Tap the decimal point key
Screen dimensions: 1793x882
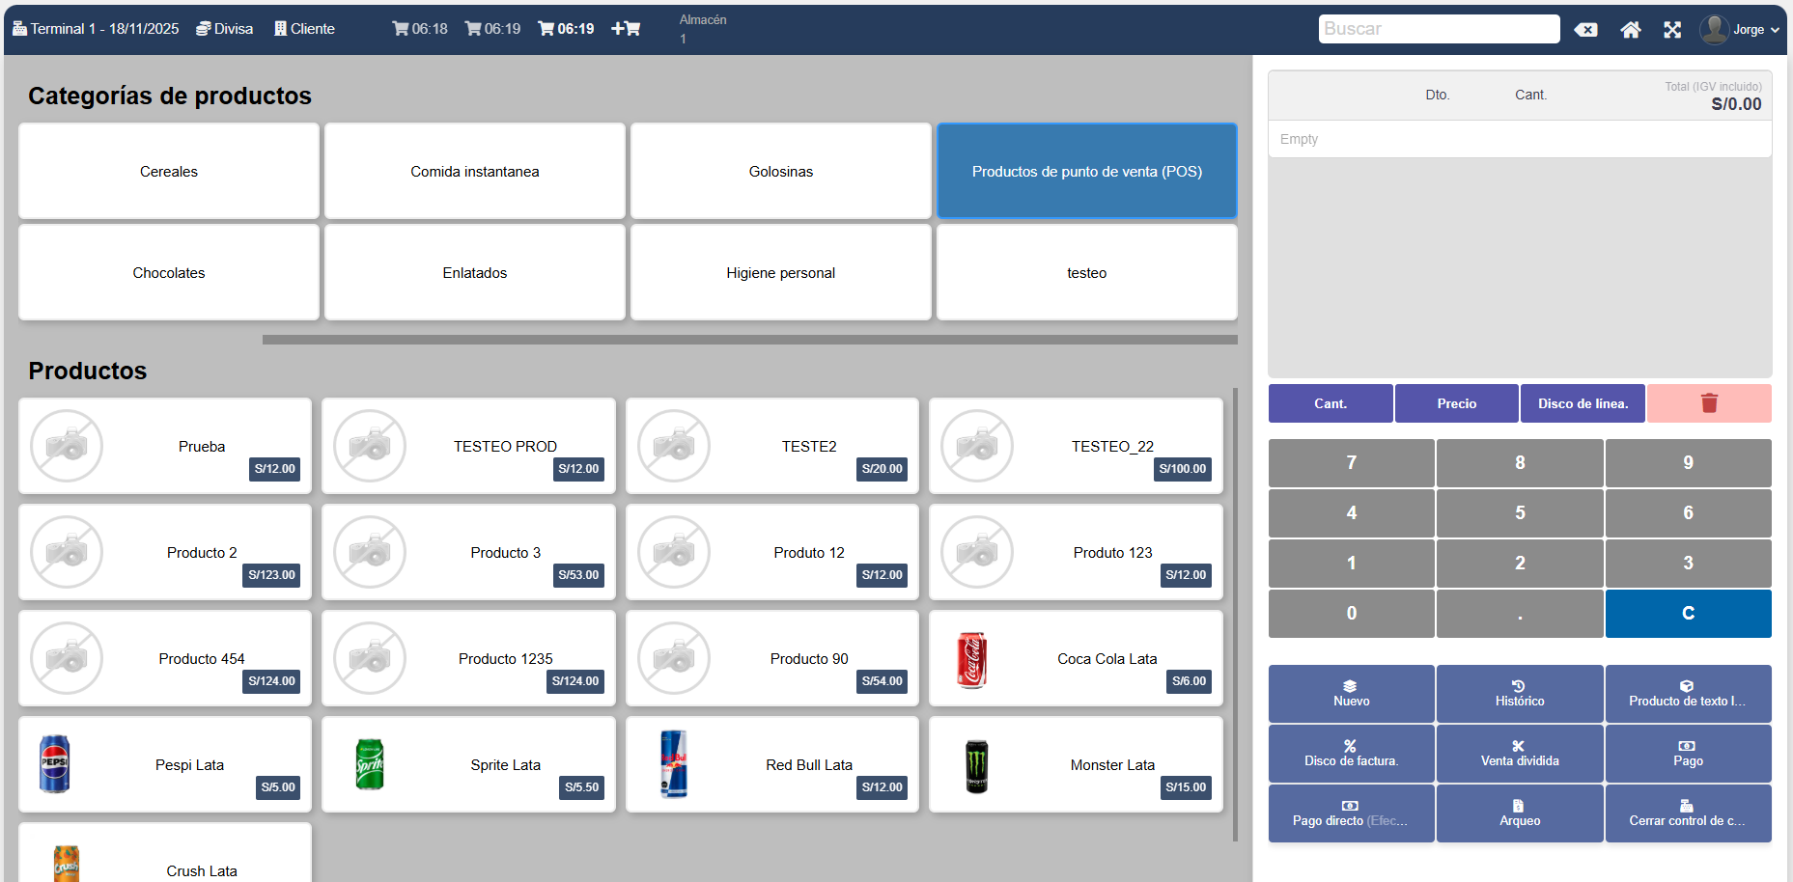point(1520,614)
